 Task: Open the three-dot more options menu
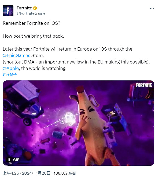(152, 8)
